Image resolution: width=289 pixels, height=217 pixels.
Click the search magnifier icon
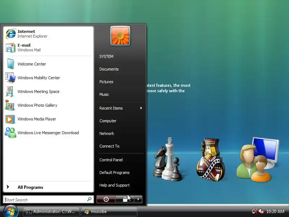pyautogui.click(x=89, y=199)
